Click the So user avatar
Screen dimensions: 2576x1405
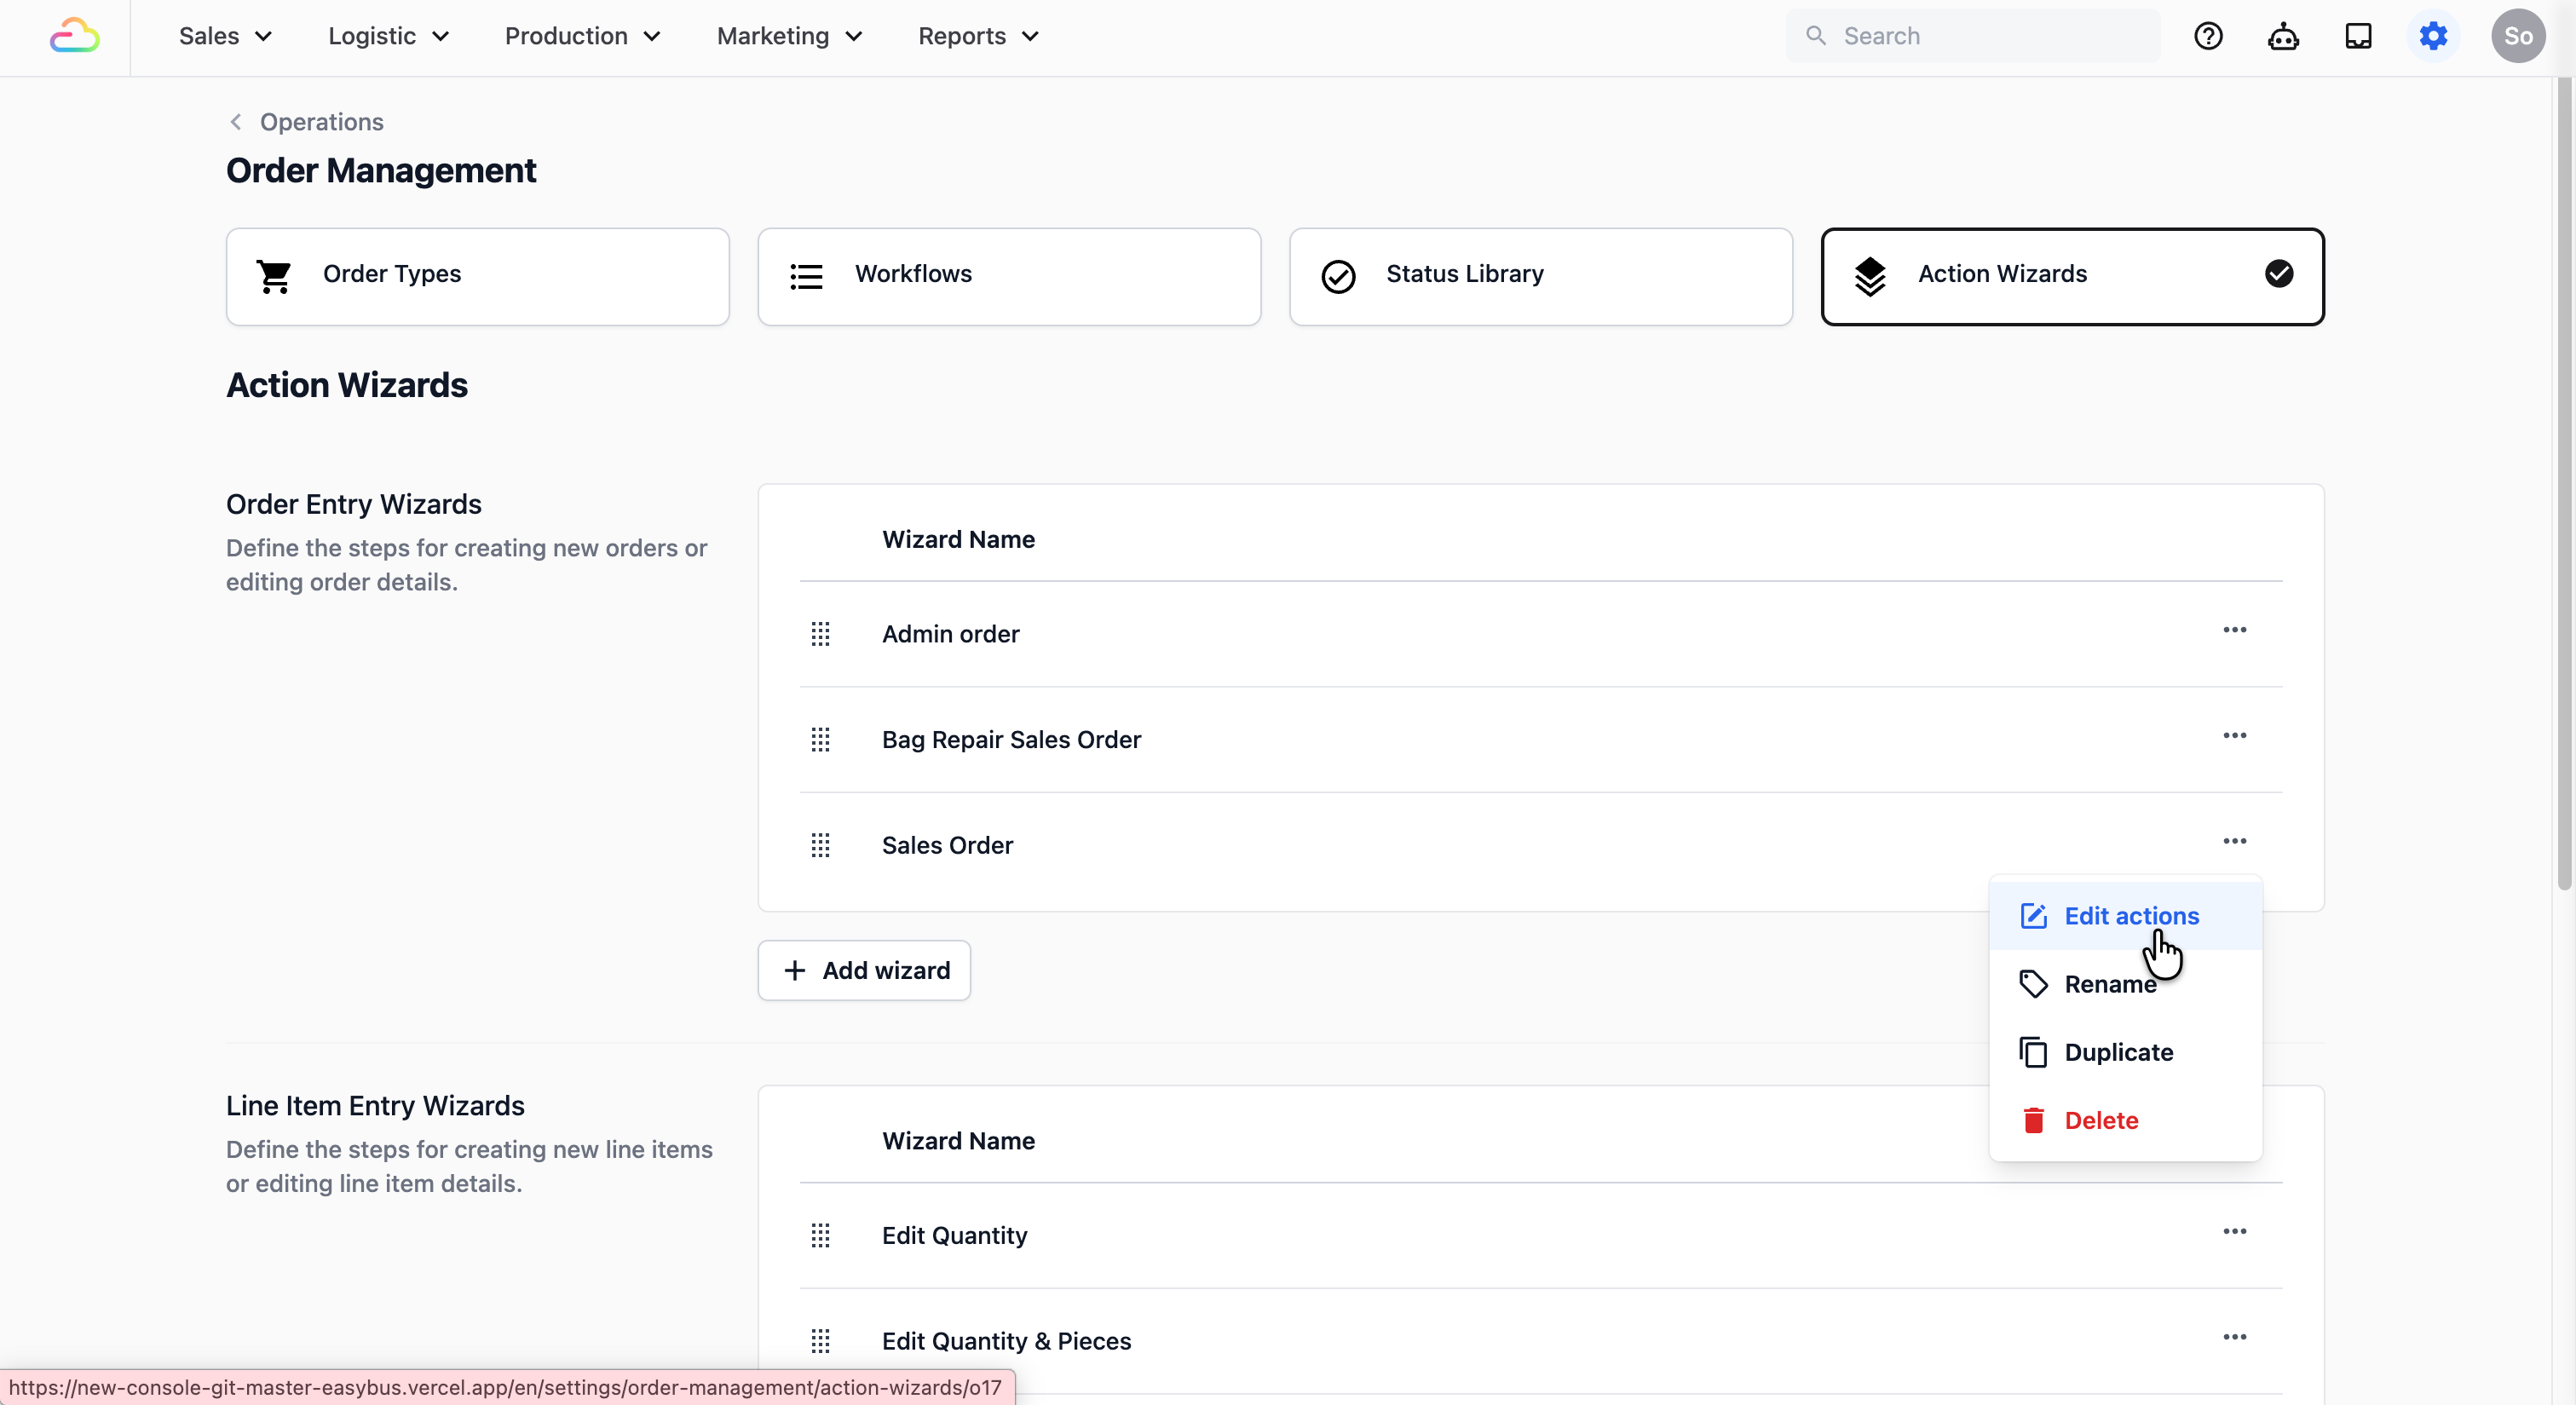(2518, 36)
